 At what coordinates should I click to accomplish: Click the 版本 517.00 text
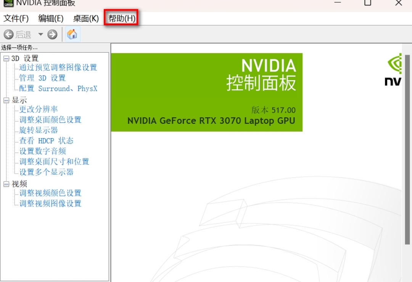tap(273, 110)
